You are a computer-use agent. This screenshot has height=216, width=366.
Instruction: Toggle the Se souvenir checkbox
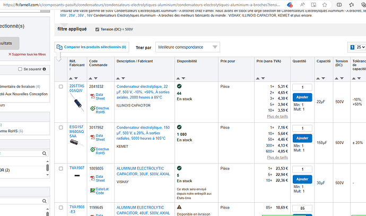click(20, 69)
